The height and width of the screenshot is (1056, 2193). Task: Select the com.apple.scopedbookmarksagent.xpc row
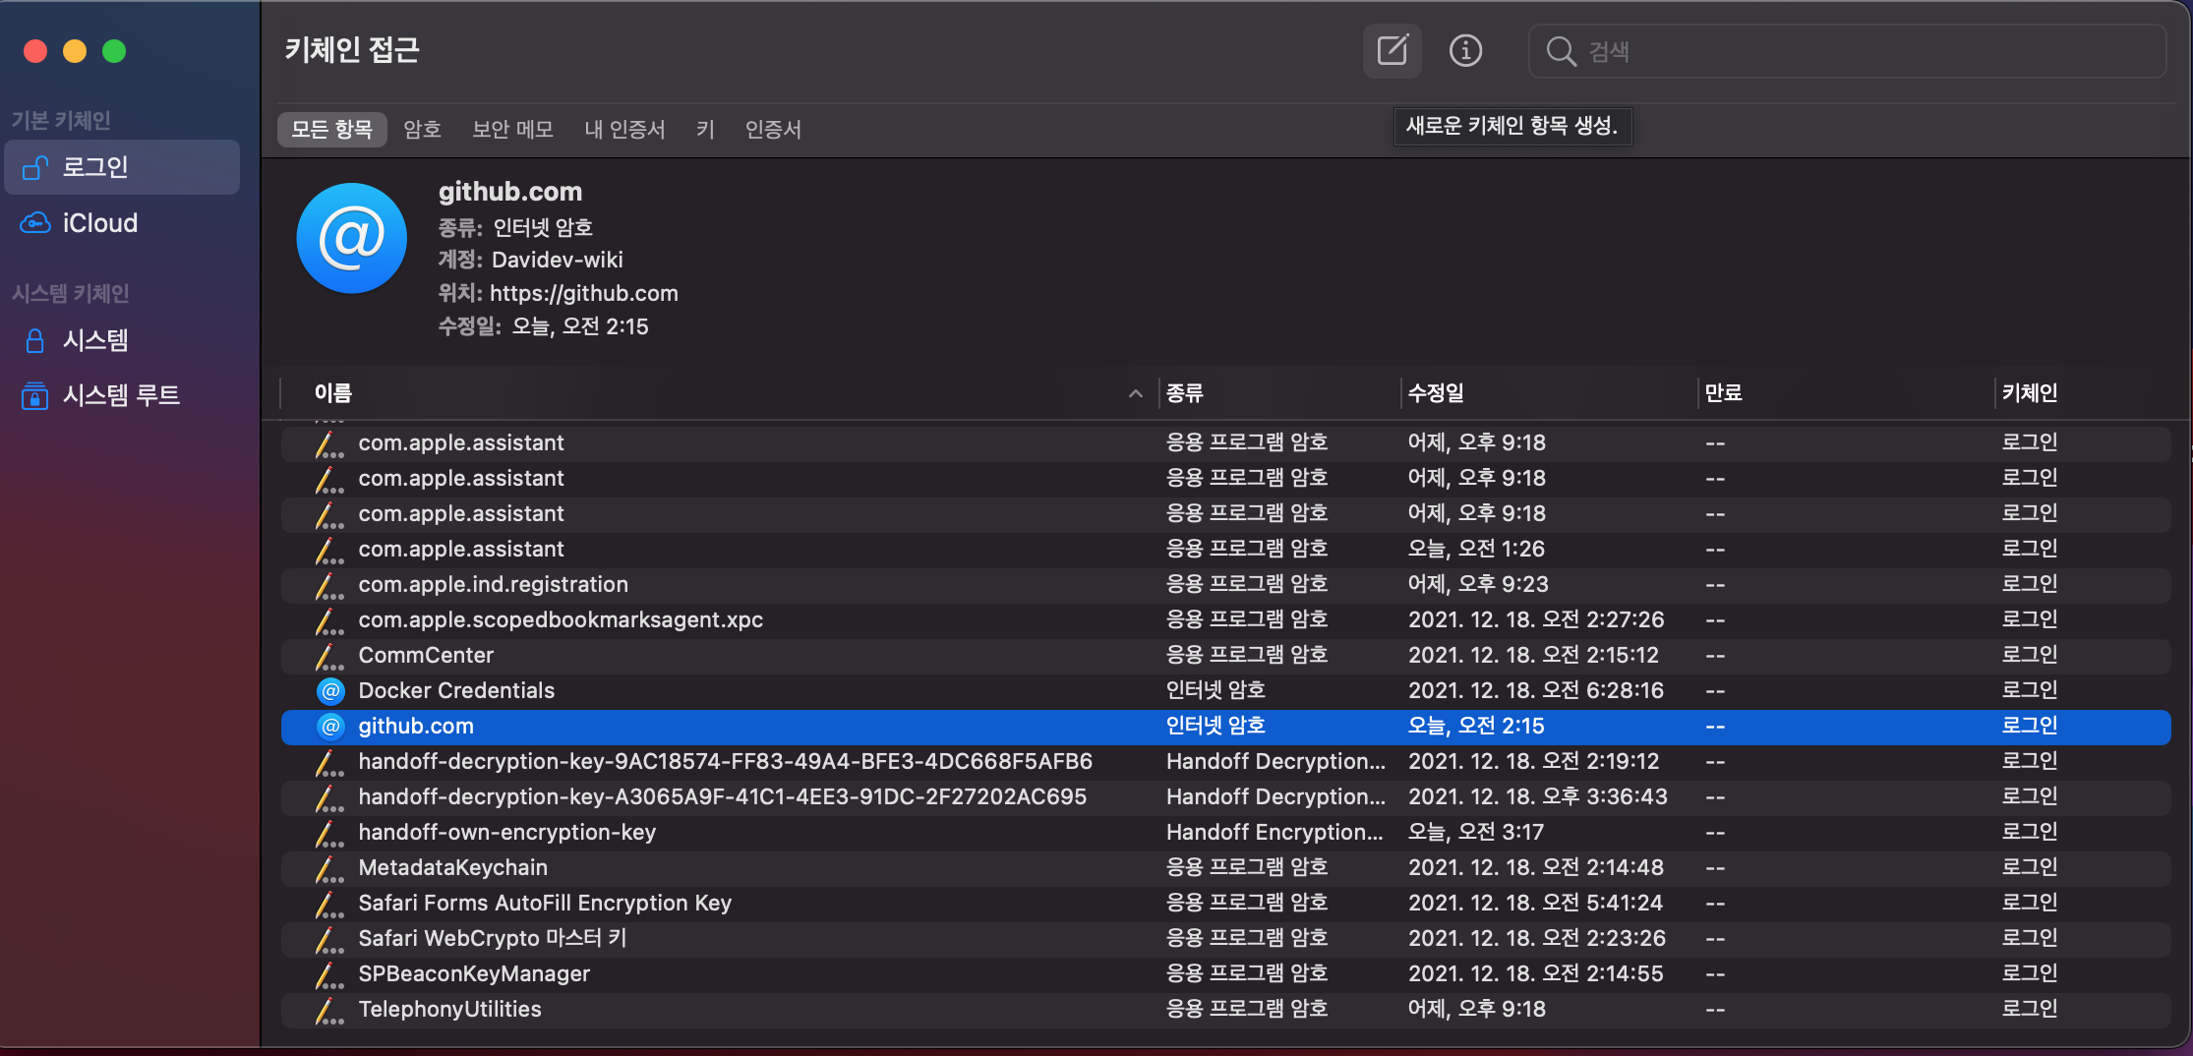pos(1225,619)
